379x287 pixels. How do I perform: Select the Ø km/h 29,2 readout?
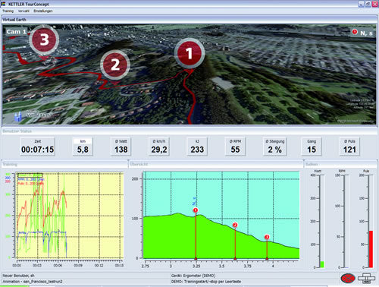click(x=159, y=147)
